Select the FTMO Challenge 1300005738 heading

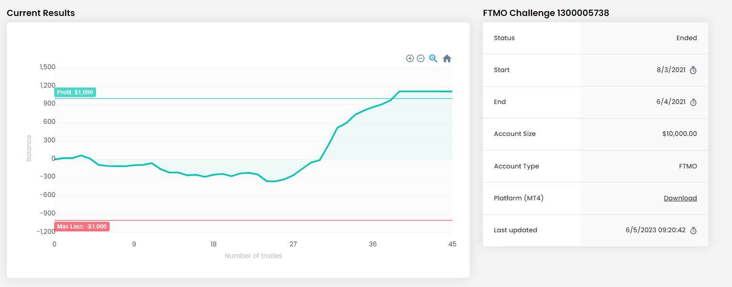coord(546,13)
